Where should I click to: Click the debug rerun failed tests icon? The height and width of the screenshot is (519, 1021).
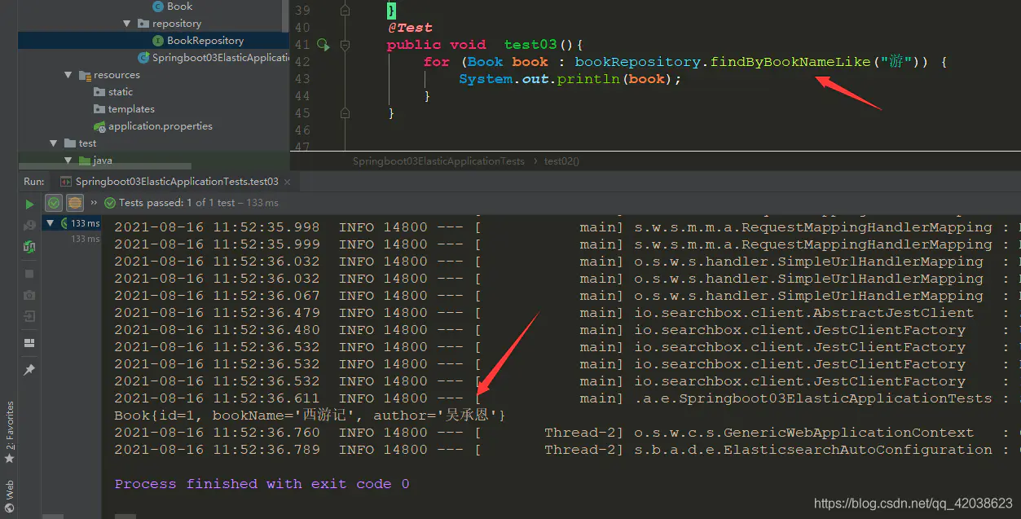tap(29, 225)
